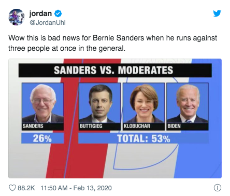Click the 88.2K likes count
The height and width of the screenshot is (196, 230).
tap(26, 188)
